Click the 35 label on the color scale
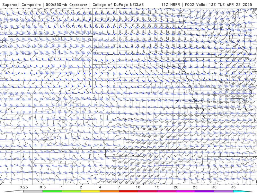Screen dimensions: 257x193 [x=233, y=187]
